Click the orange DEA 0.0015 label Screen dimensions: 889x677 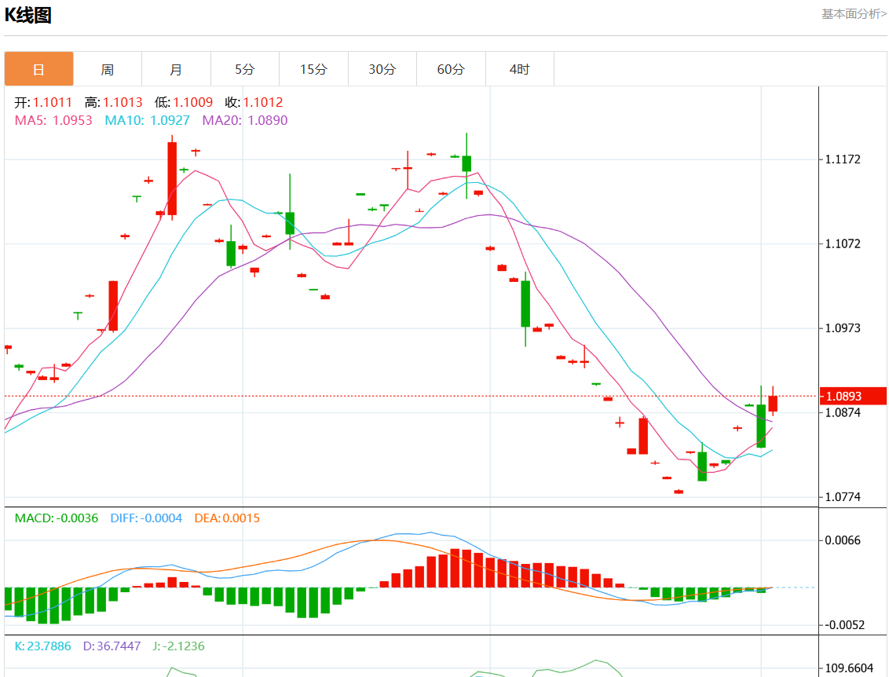227,518
